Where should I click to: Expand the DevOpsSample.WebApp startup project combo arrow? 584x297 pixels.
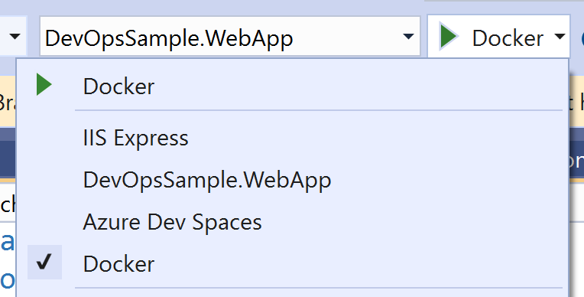(x=408, y=37)
